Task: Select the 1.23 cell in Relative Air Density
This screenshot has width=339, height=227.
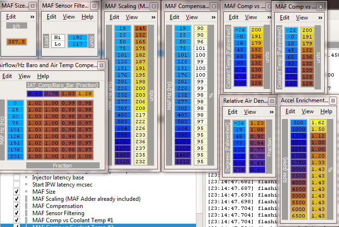Action: [257, 123]
